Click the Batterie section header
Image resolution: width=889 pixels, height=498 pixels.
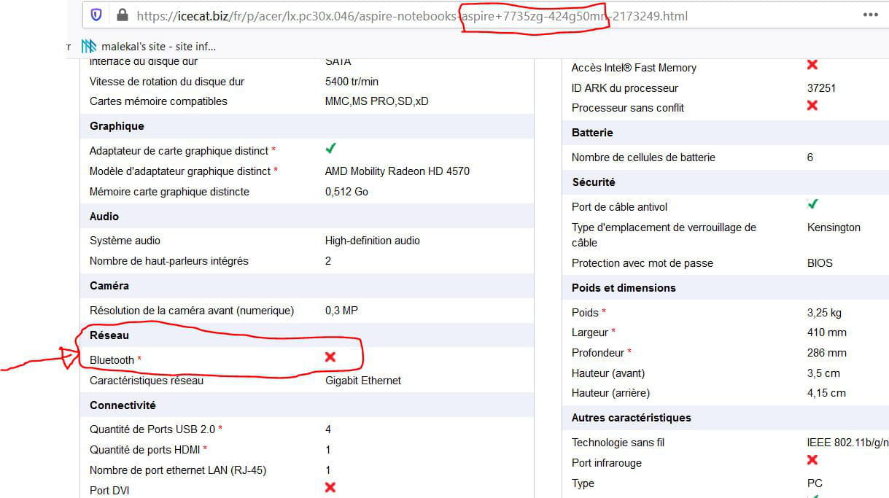[x=592, y=133]
